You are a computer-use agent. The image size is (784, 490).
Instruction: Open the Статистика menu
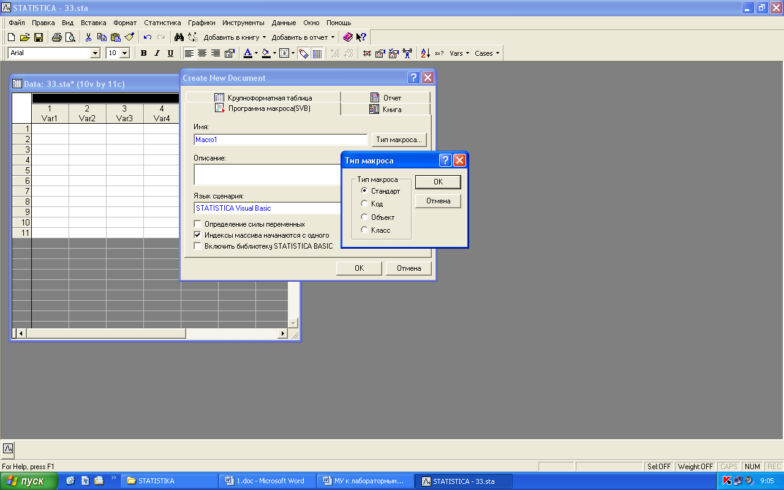coord(162,23)
